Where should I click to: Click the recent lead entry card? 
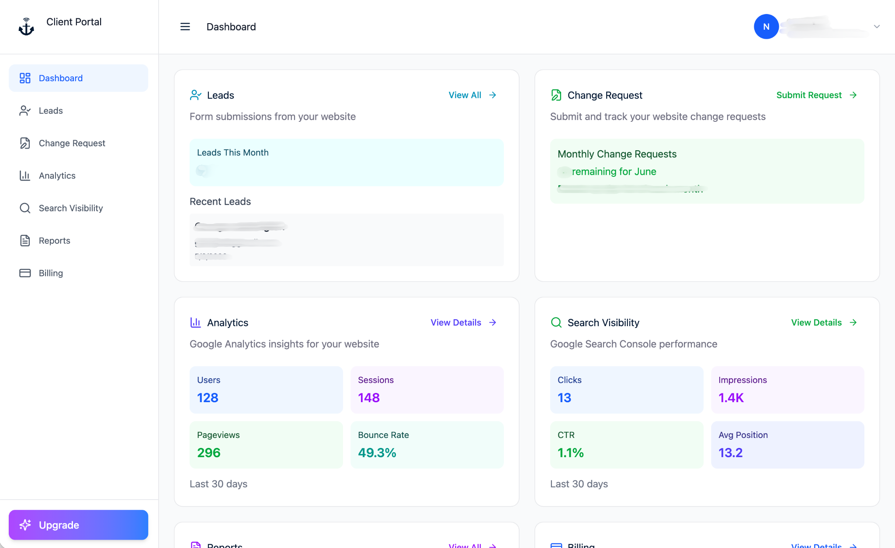[x=347, y=240]
